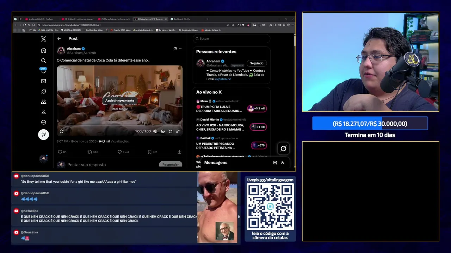Image resolution: width=451 pixels, height=253 pixels.
Task: Open the De Laicis bookmark
Action: 166,30
